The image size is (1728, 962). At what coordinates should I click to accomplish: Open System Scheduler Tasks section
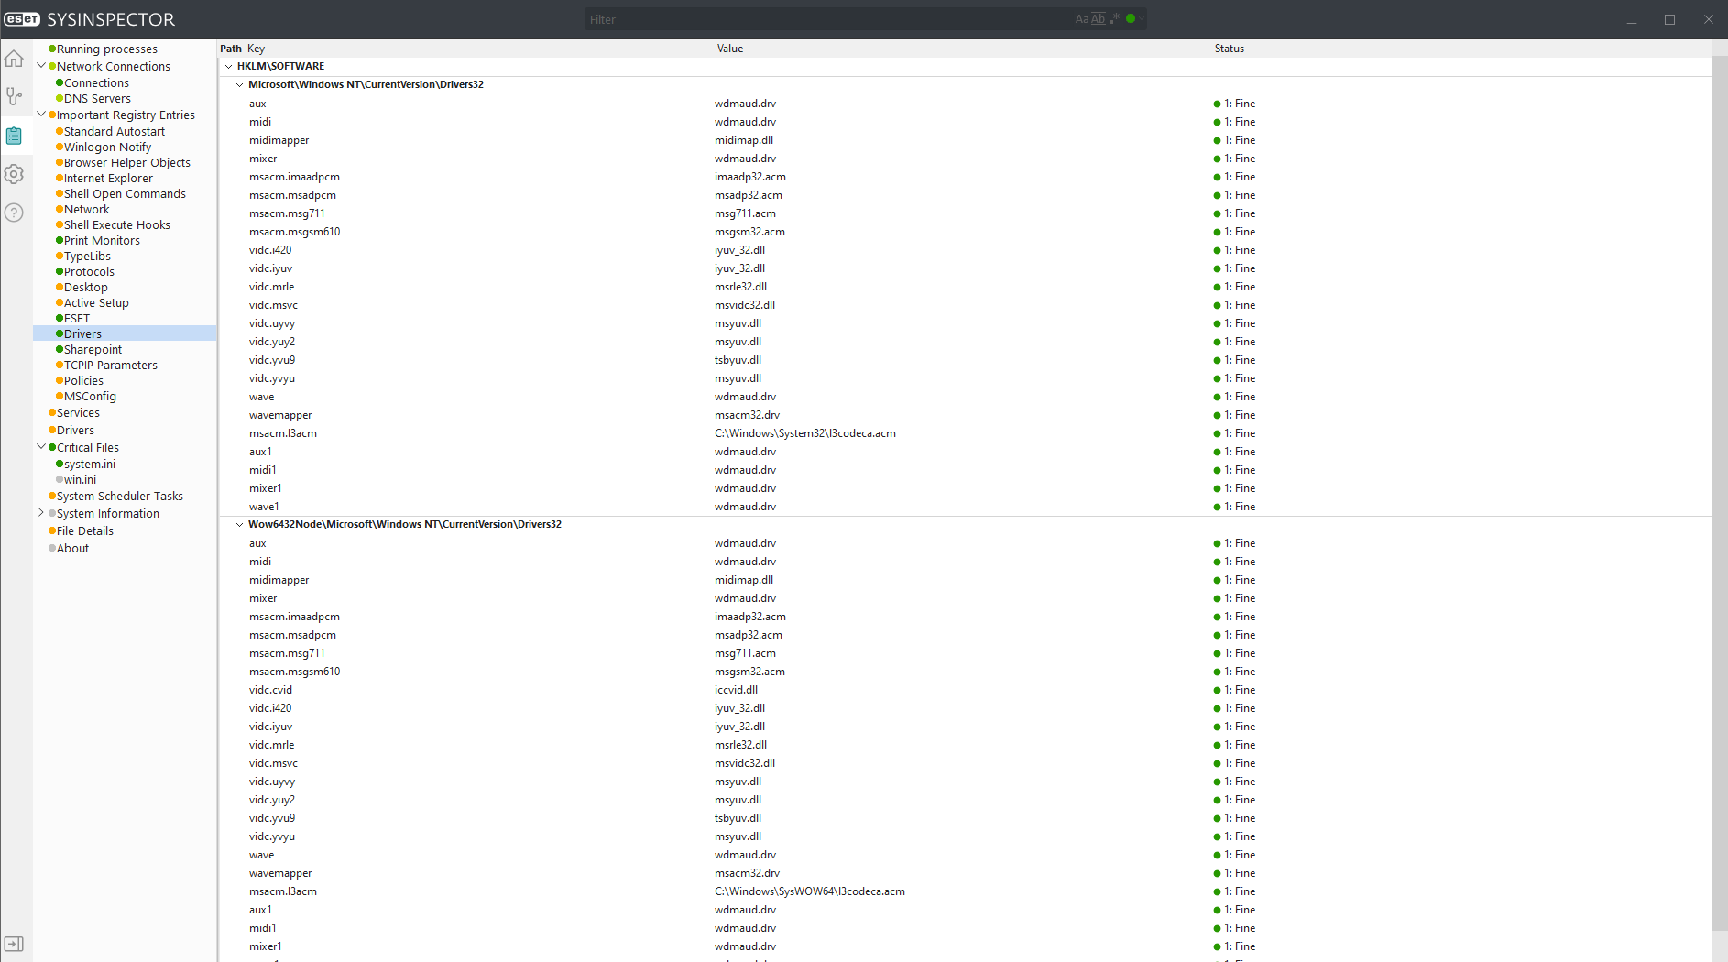(x=119, y=497)
